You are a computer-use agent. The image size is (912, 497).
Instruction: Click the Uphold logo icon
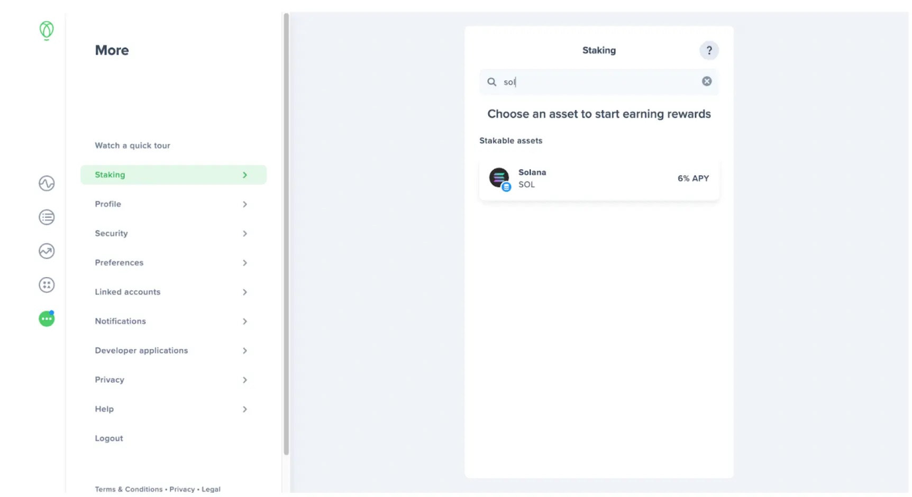pyautogui.click(x=47, y=31)
